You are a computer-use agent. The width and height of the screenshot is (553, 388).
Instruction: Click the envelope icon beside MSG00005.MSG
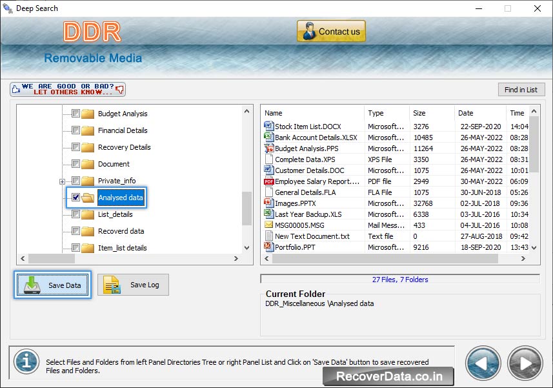coord(268,225)
